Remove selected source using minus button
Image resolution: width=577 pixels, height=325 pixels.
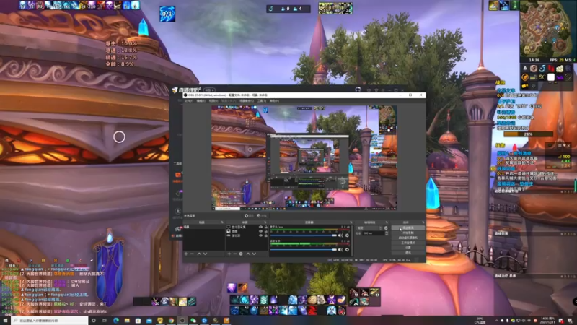[x=235, y=254]
